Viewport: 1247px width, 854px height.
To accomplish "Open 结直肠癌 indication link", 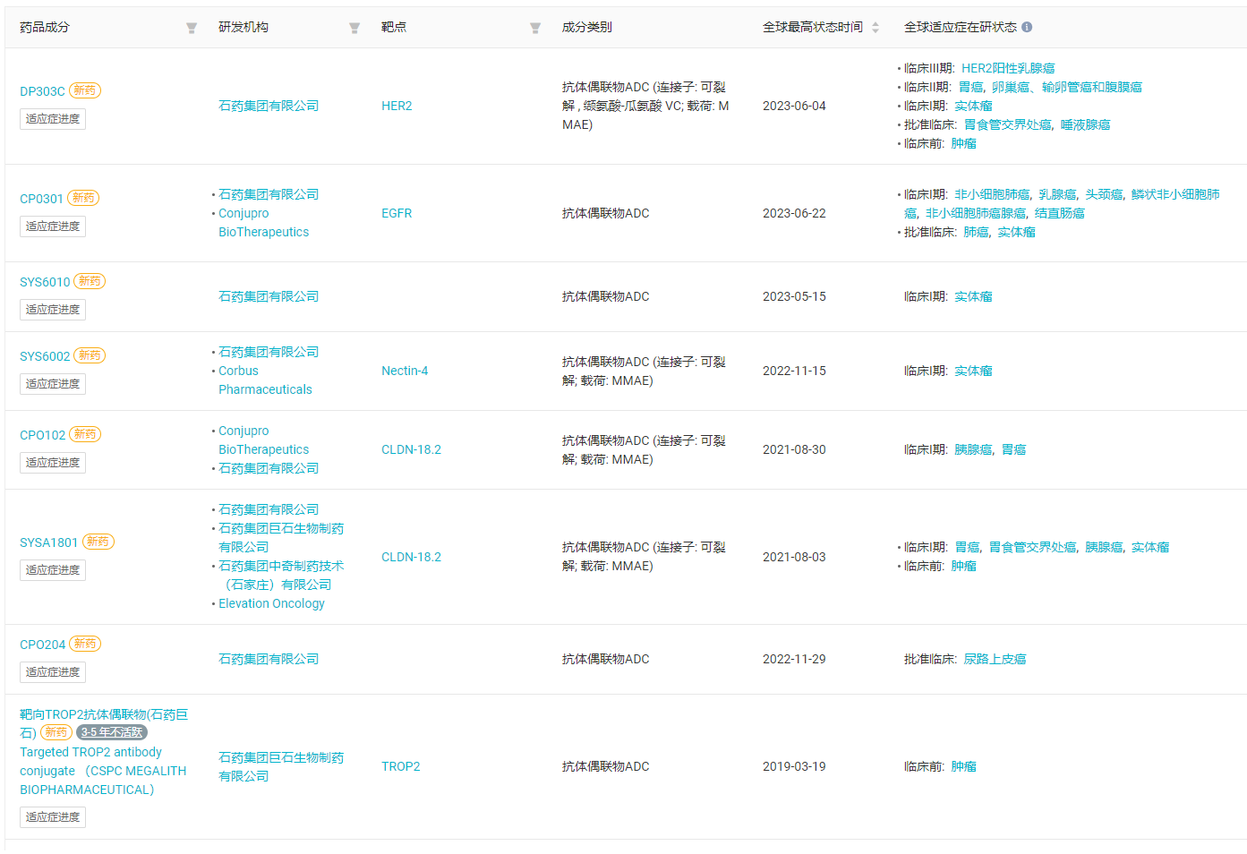I will (x=1059, y=213).
